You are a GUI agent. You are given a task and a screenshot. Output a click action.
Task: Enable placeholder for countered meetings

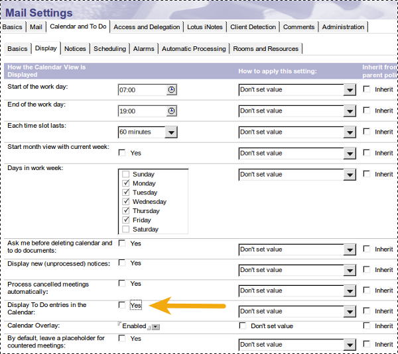coord(122,338)
